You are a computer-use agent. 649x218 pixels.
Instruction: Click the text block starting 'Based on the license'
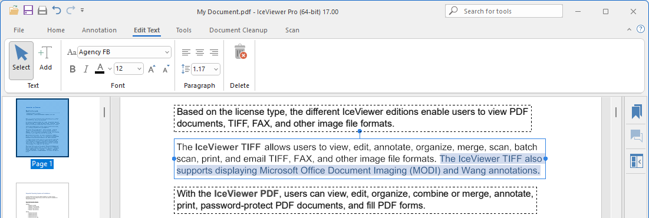click(352, 118)
